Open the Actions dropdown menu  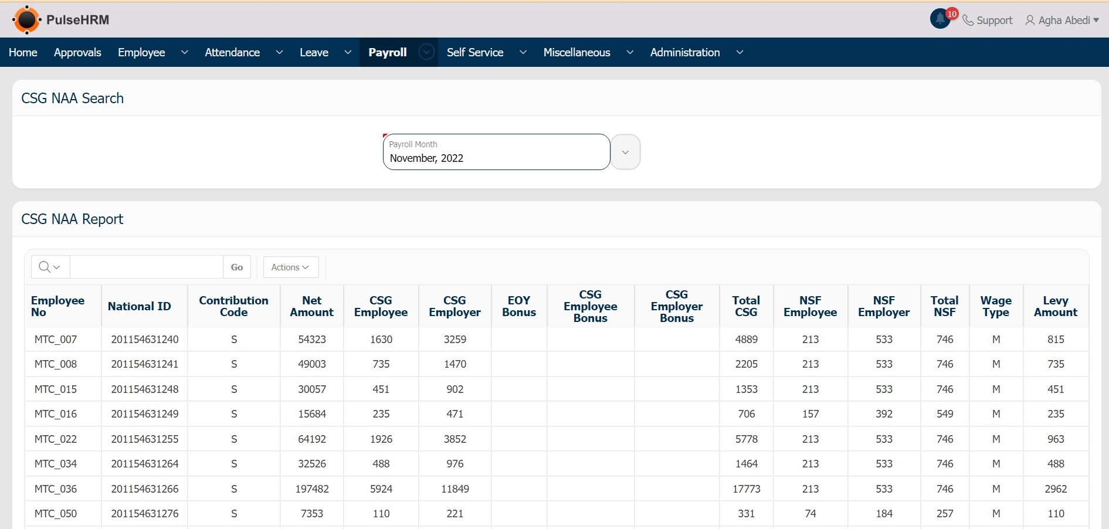tap(290, 267)
